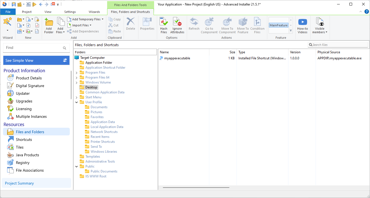This screenshot has width=370, height=198.
Task: Click the Search Files input field
Action: (x=338, y=45)
